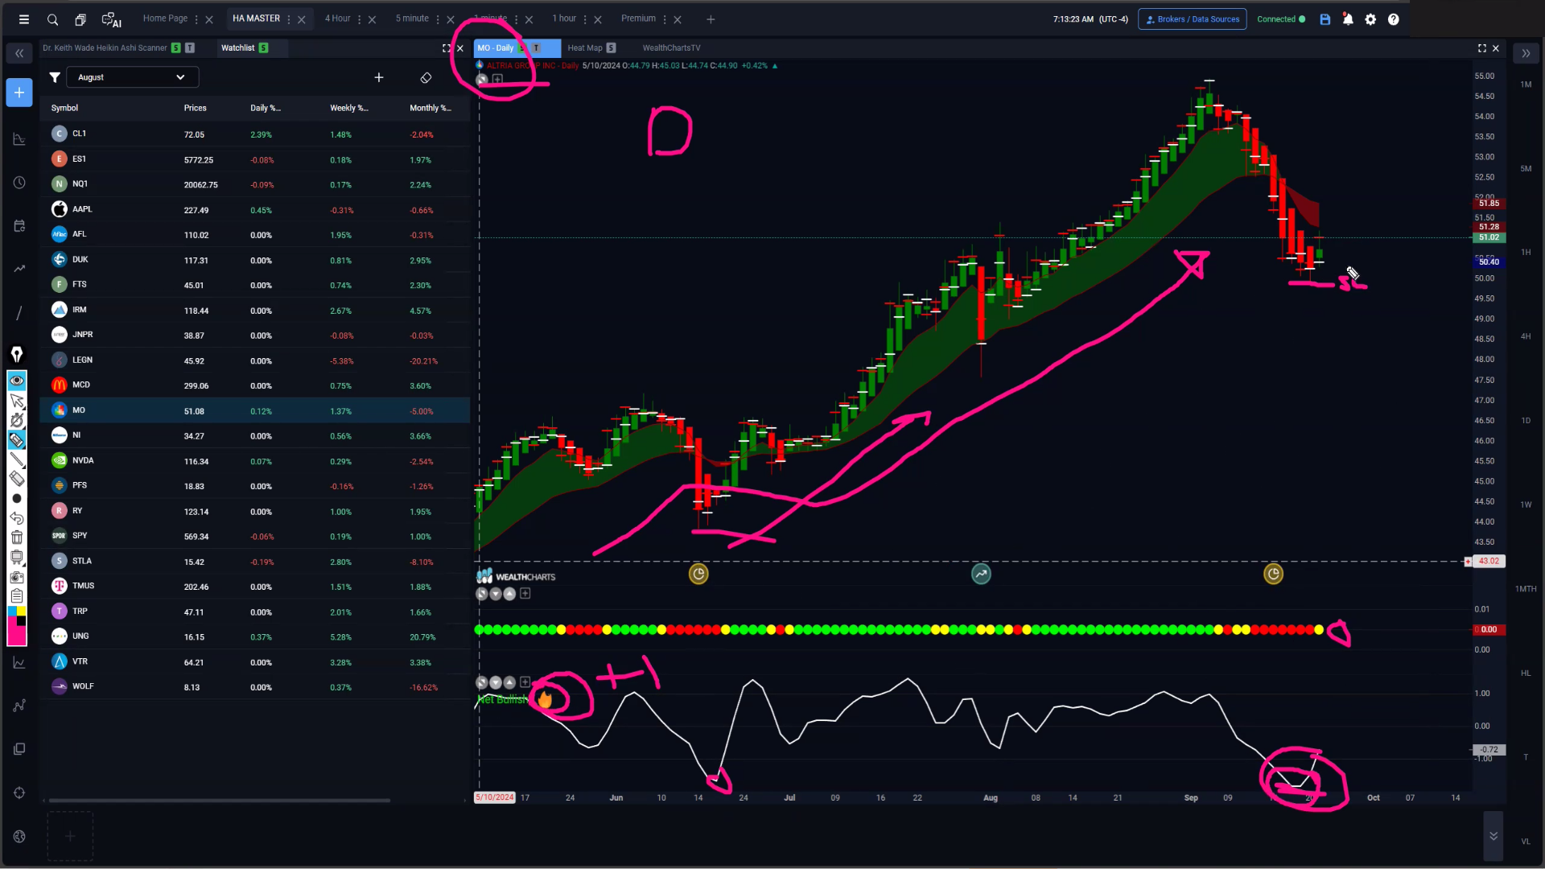Choose the straight line drawing tool
This screenshot has height=869, width=1545.
tap(17, 459)
